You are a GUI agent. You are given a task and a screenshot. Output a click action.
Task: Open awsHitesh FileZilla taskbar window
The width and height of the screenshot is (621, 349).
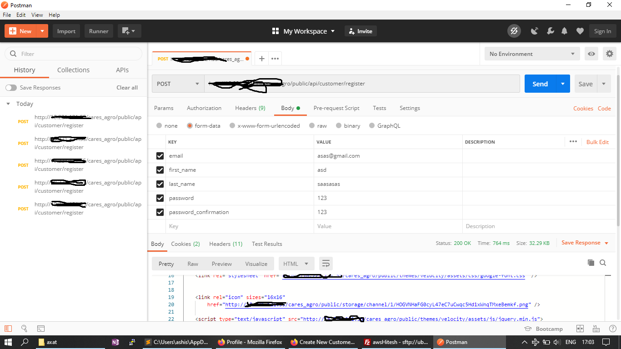pos(396,342)
